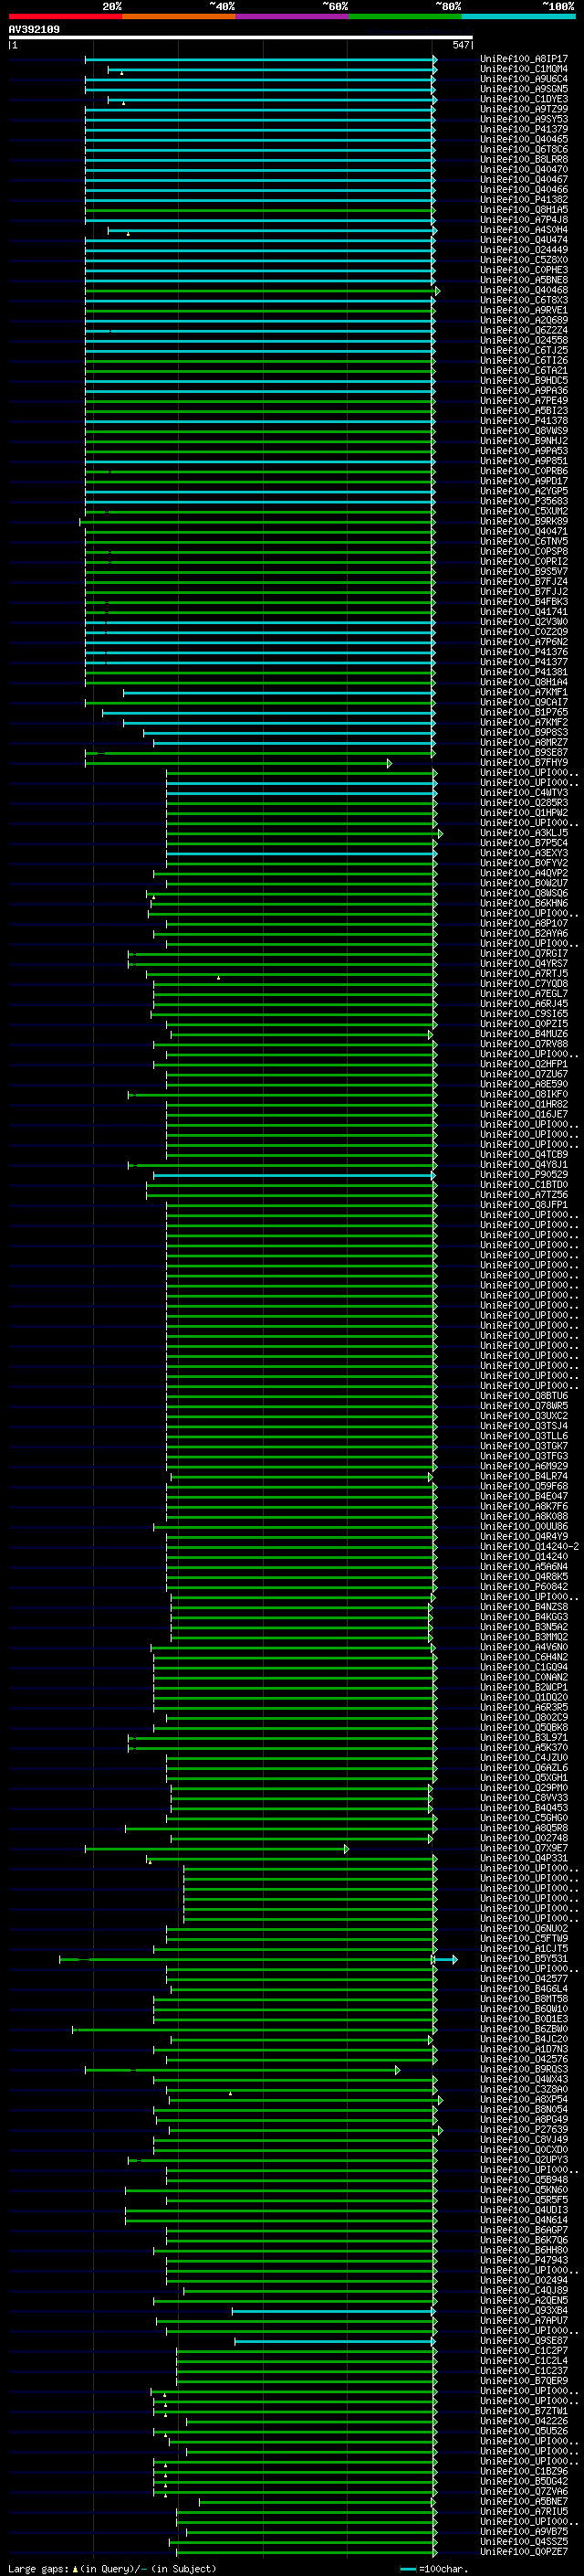Click the cyan 100char scale bar legend
The width and height of the screenshot is (584, 2576).
click(408, 2569)
